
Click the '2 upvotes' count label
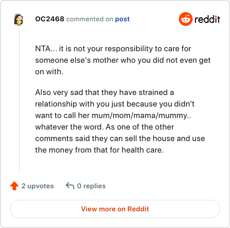click(37, 186)
